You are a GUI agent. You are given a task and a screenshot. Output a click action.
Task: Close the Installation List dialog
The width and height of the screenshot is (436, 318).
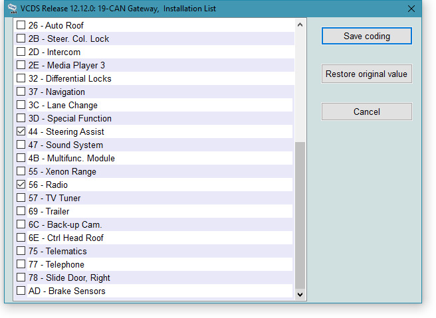point(411,9)
